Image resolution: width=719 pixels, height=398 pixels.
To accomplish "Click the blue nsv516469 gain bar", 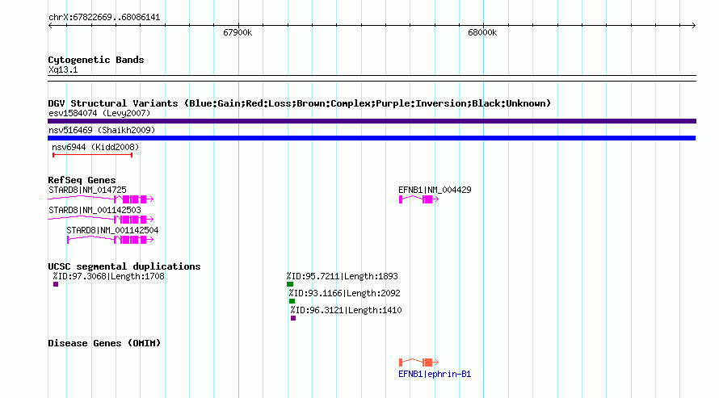I will click(372, 138).
